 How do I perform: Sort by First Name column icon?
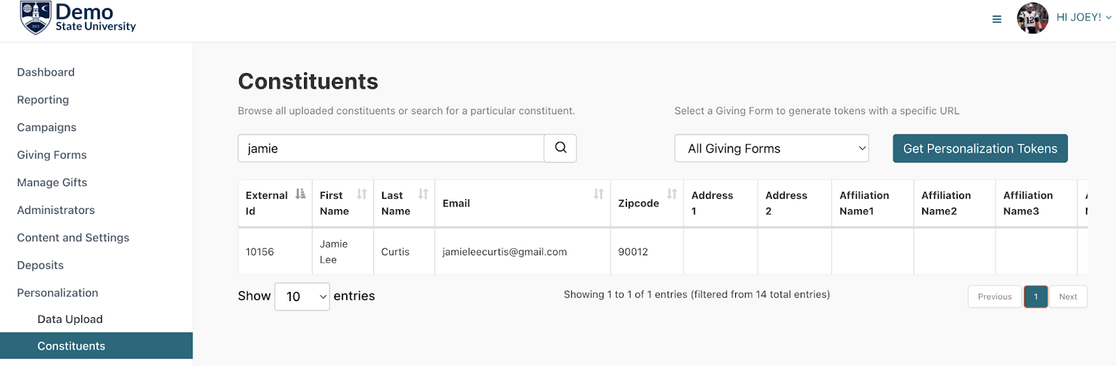point(361,194)
